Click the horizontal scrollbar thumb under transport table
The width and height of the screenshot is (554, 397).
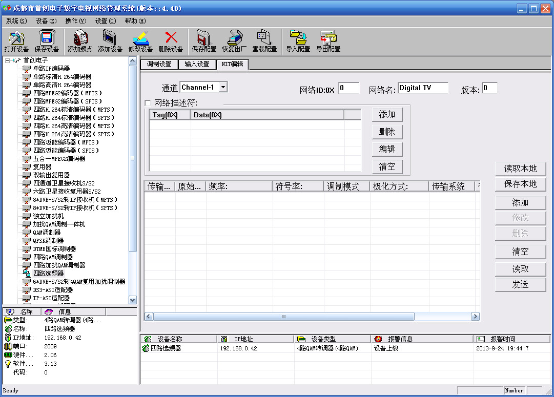284,317
